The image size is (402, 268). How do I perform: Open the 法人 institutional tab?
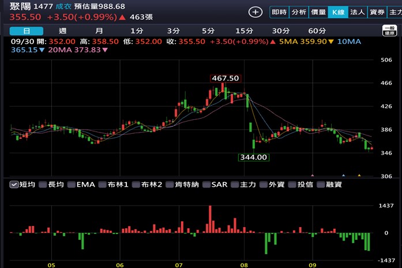[x=357, y=12]
